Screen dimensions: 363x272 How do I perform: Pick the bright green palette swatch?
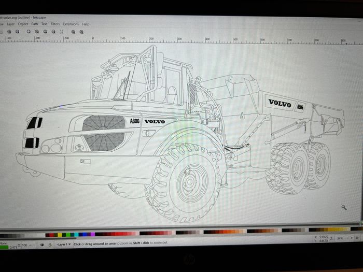click(x=68, y=235)
